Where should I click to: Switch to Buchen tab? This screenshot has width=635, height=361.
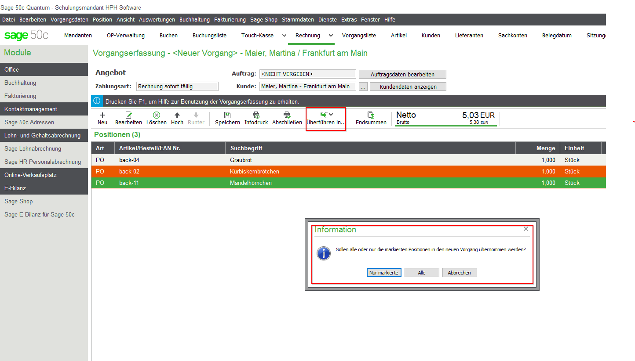168,36
